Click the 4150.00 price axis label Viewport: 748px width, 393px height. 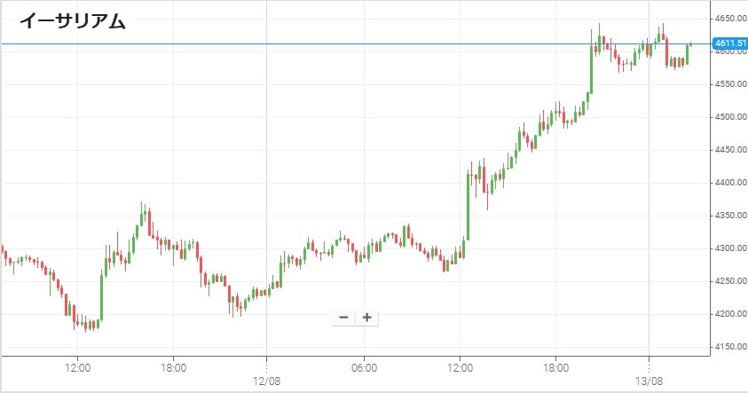pos(731,347)
